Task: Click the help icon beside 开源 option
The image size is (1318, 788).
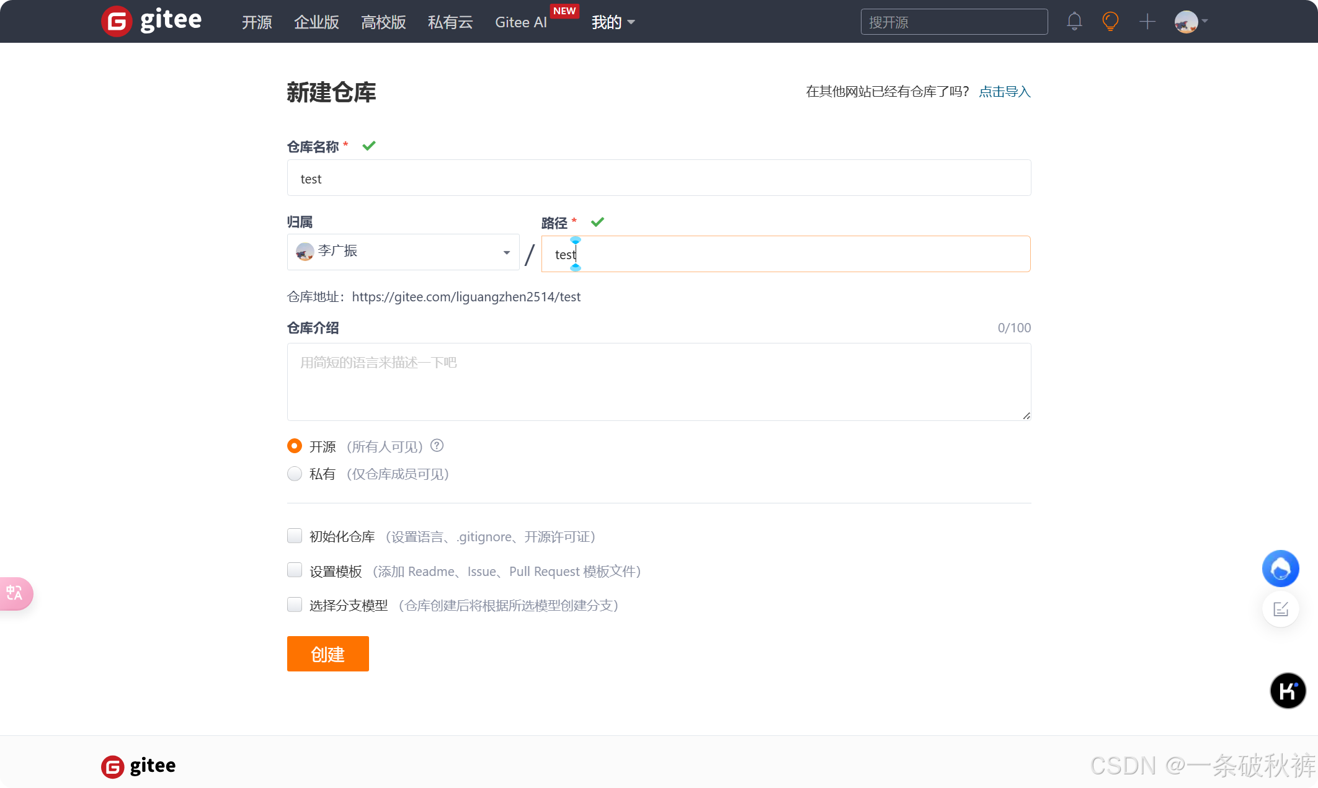Action: point(437,446)
